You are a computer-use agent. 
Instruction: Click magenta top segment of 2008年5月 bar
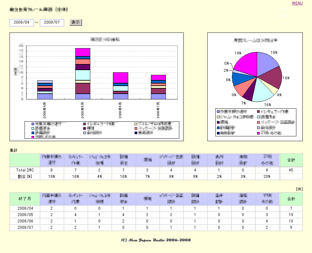(83, 52)
